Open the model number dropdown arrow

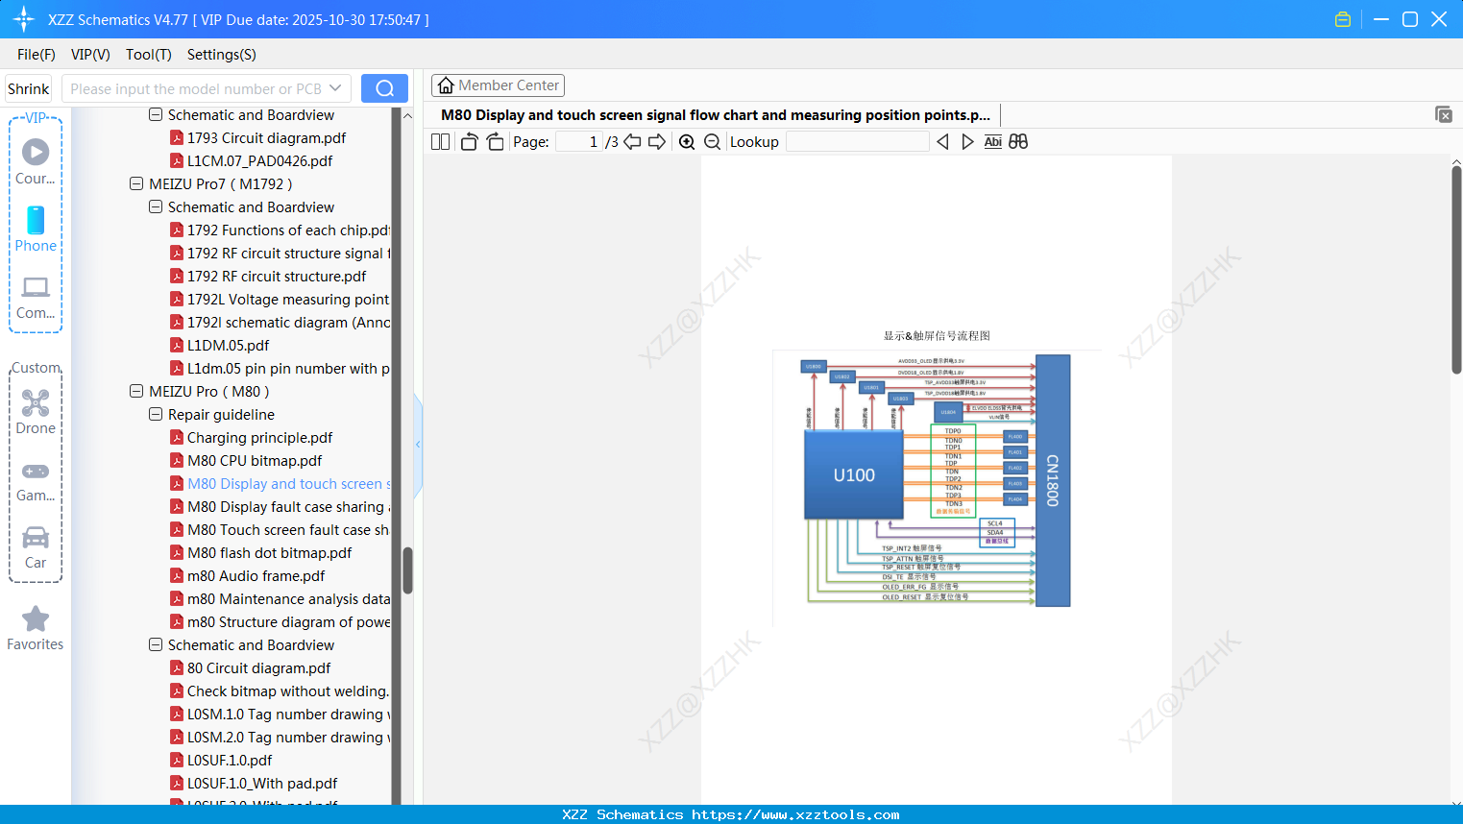point(335,88)
